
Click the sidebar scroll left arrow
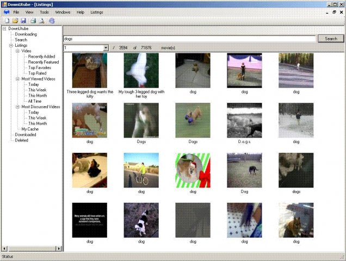(x=4, y=248)
